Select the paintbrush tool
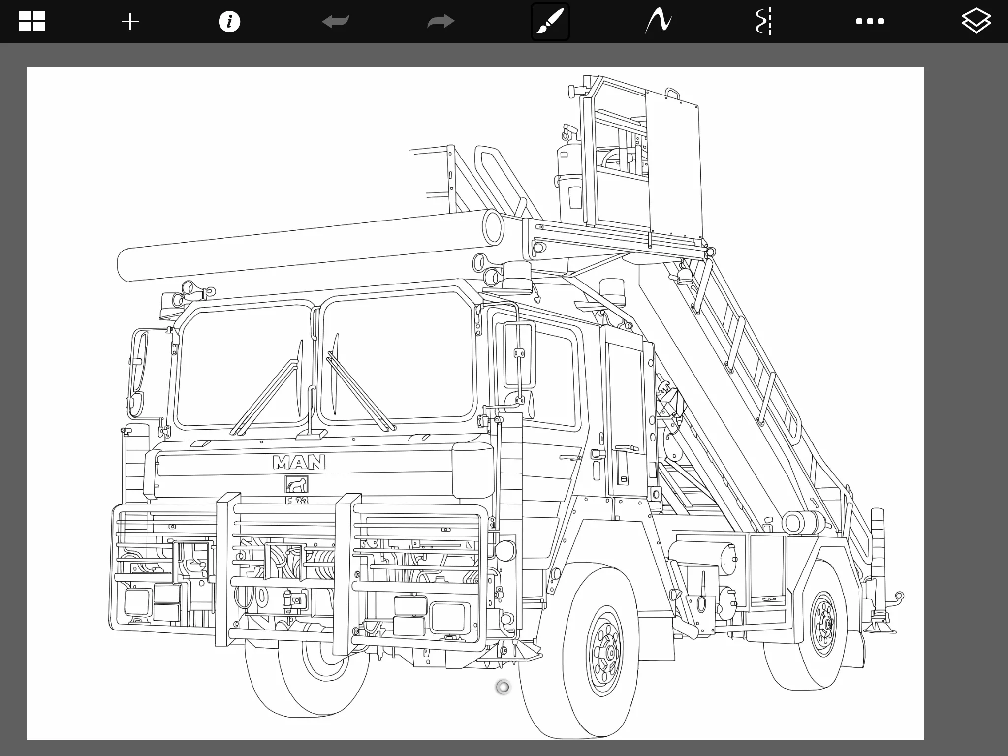This screenshot has height=756, width=1008. 550,22
